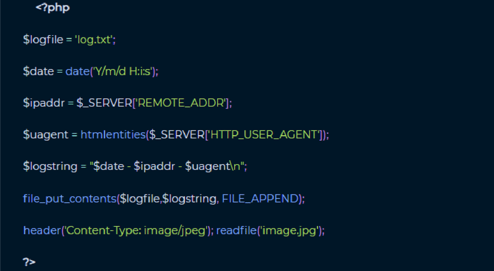The image size is (494, 271).
Task: Select the 'image.jpg' string literal
Action: (x=289, y=230)
